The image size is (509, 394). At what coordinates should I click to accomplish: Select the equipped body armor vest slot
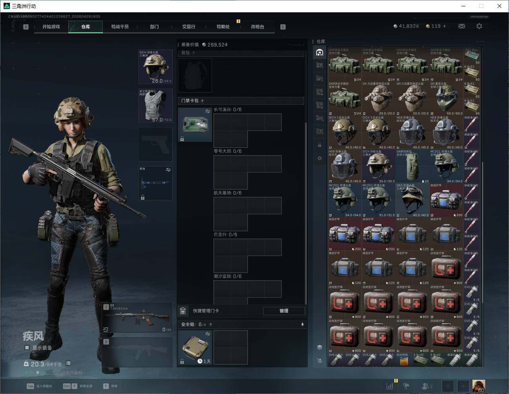coord(155,106)
